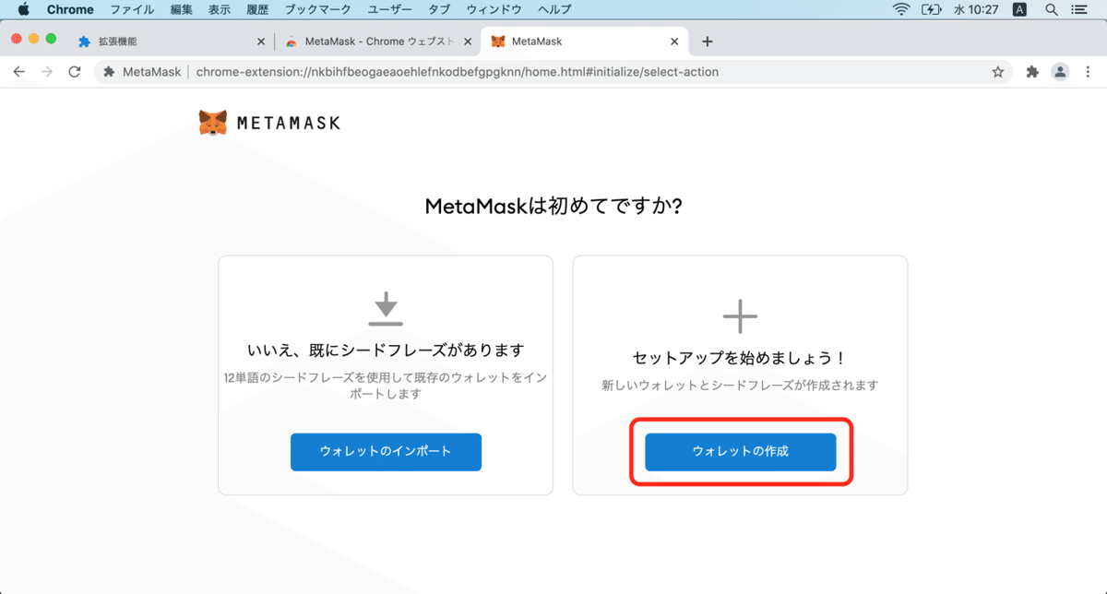Open the ブックマーク menu

click(x=318, y=9)
